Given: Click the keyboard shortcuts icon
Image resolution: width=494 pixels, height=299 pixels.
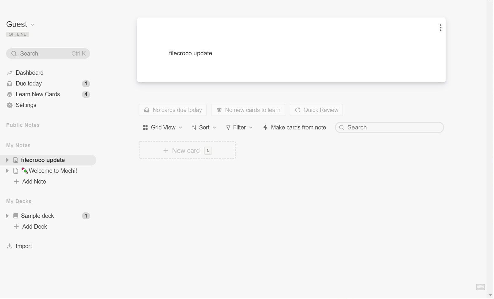Looking at the screenshot, I should (x=480, y=287).
